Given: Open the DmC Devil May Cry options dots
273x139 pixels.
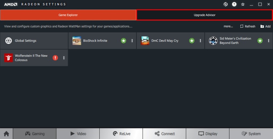Looking at the screenshot, I should pos(200,41).
